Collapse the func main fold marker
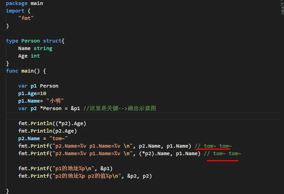The image size is (284, 194). (x=3, y=71)
